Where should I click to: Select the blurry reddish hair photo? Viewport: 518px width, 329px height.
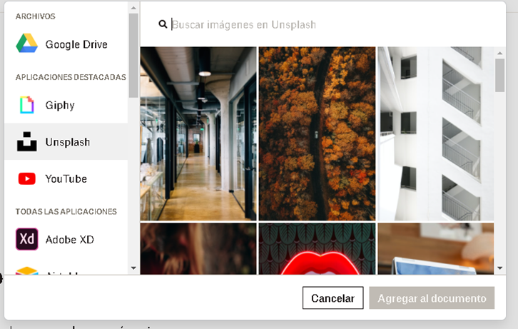[x=198, y=249]
